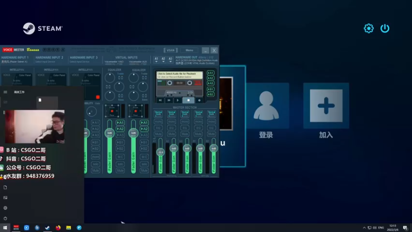Open Steam settings gear icon

pyautogui.click(x=369, y=28)
